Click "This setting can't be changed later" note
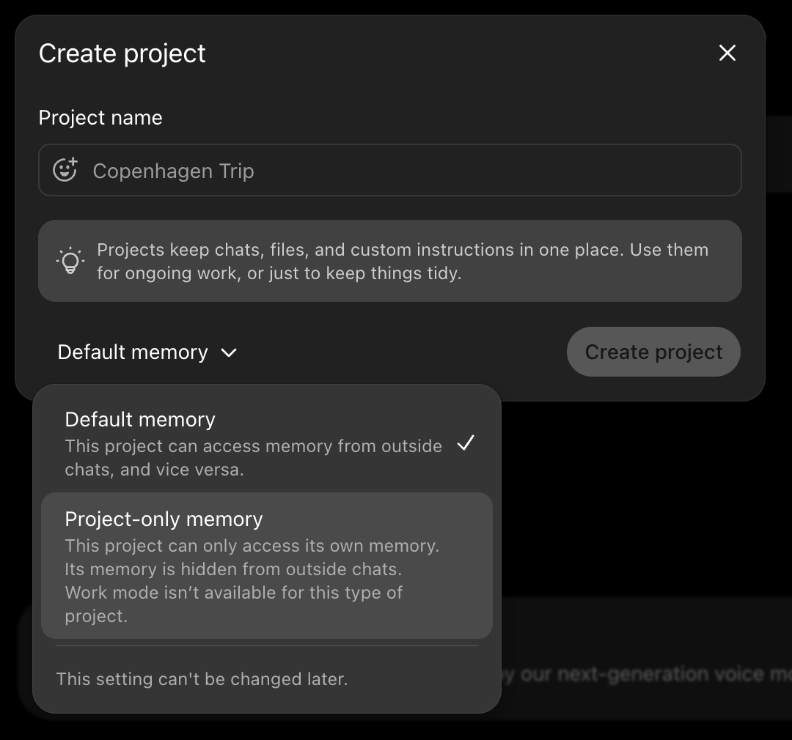The height and width of the screenshot is (740, 792). [x=202, y=679]
